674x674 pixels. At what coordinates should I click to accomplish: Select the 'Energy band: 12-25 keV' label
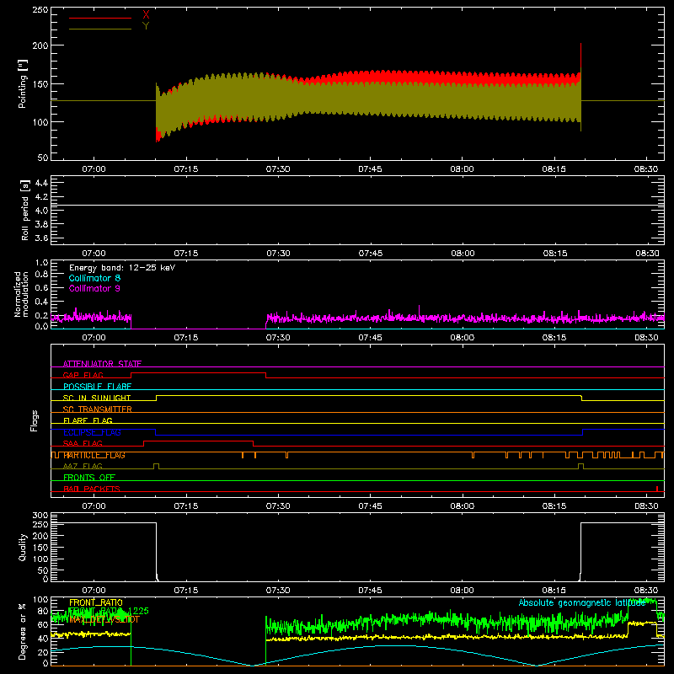point(122,268)
